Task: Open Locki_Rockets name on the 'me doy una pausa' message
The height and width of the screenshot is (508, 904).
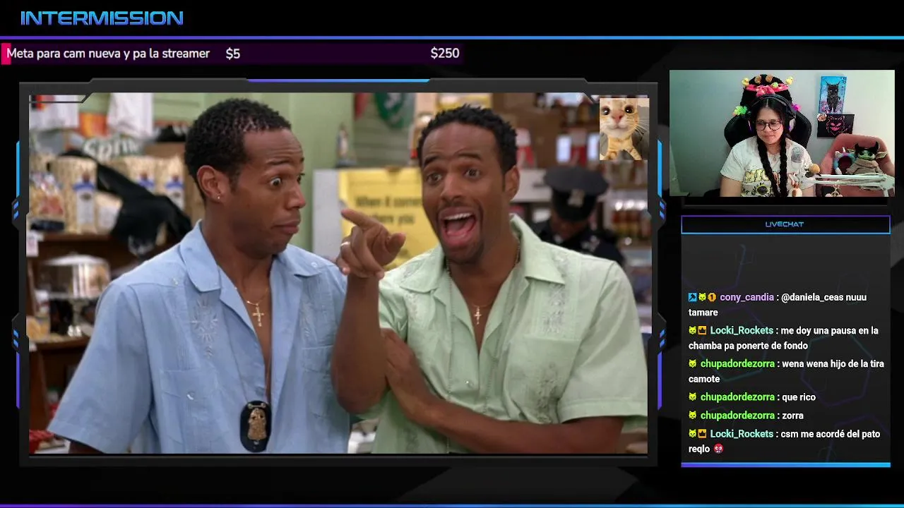Action: pyautogui.click(x=742, y=330)
